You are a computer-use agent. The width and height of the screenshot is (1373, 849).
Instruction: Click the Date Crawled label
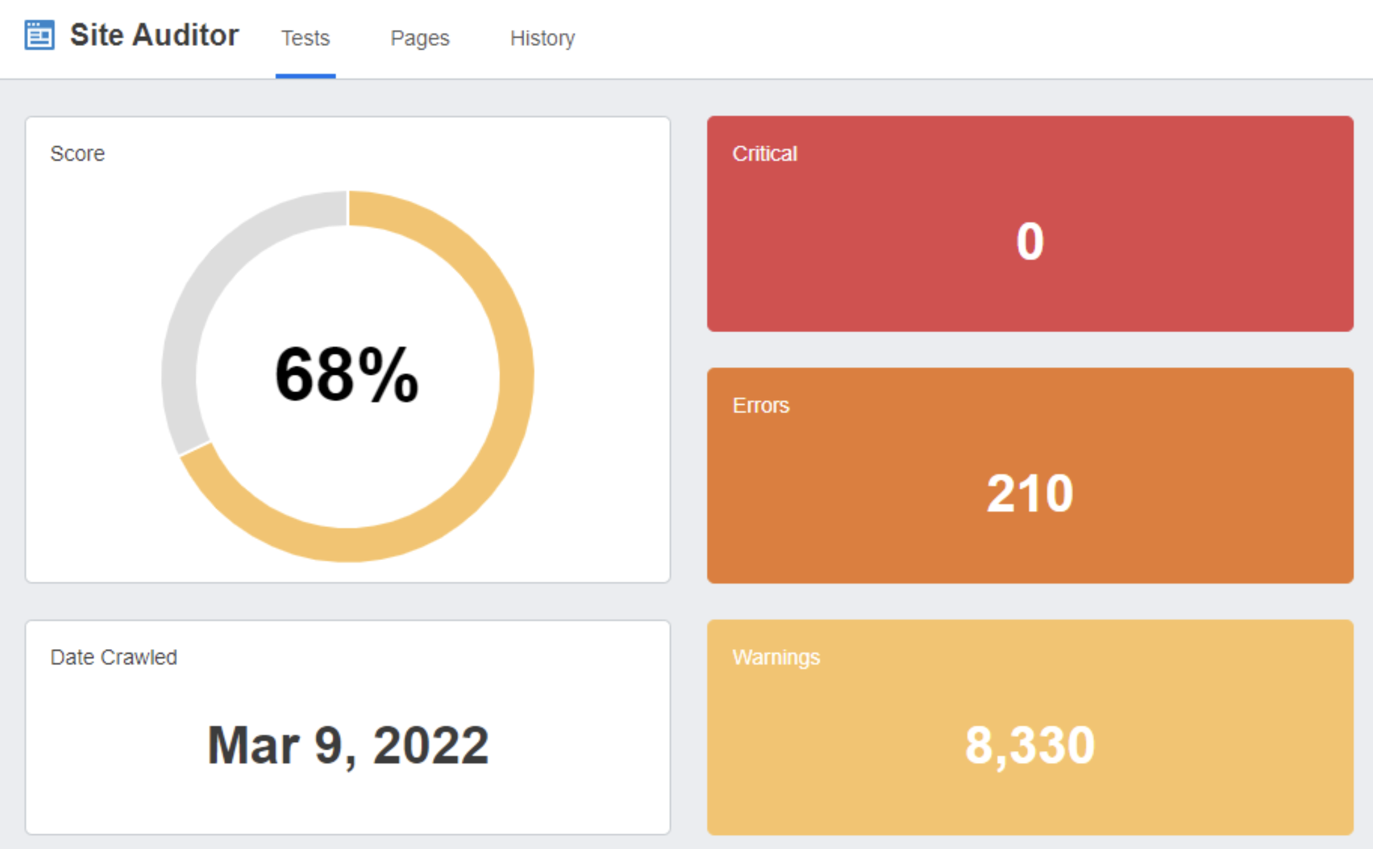tap(113, 657)
